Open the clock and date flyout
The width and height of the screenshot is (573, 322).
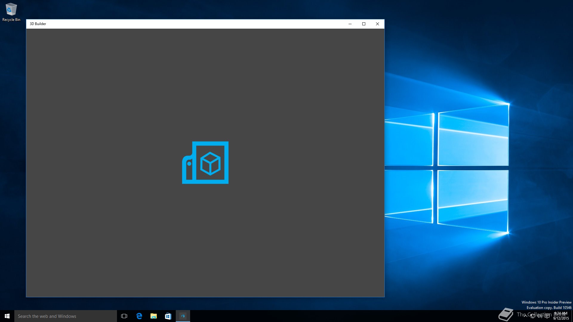point(561,316)
